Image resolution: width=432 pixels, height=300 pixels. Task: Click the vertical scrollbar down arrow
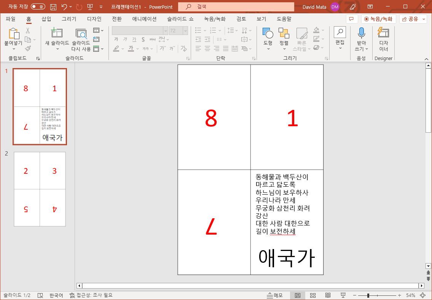click(428, 266)
